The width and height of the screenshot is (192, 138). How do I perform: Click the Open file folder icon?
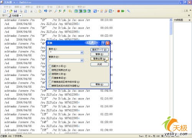[x=11, y=11]
